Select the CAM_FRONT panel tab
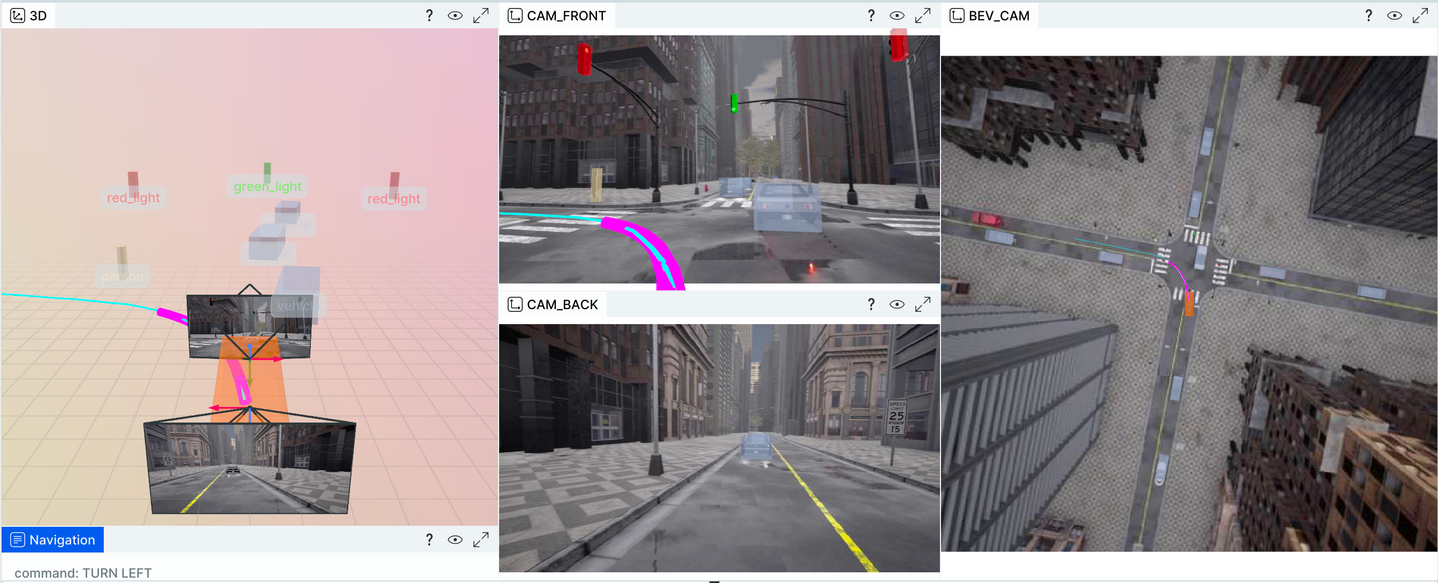 coord(556,16)
